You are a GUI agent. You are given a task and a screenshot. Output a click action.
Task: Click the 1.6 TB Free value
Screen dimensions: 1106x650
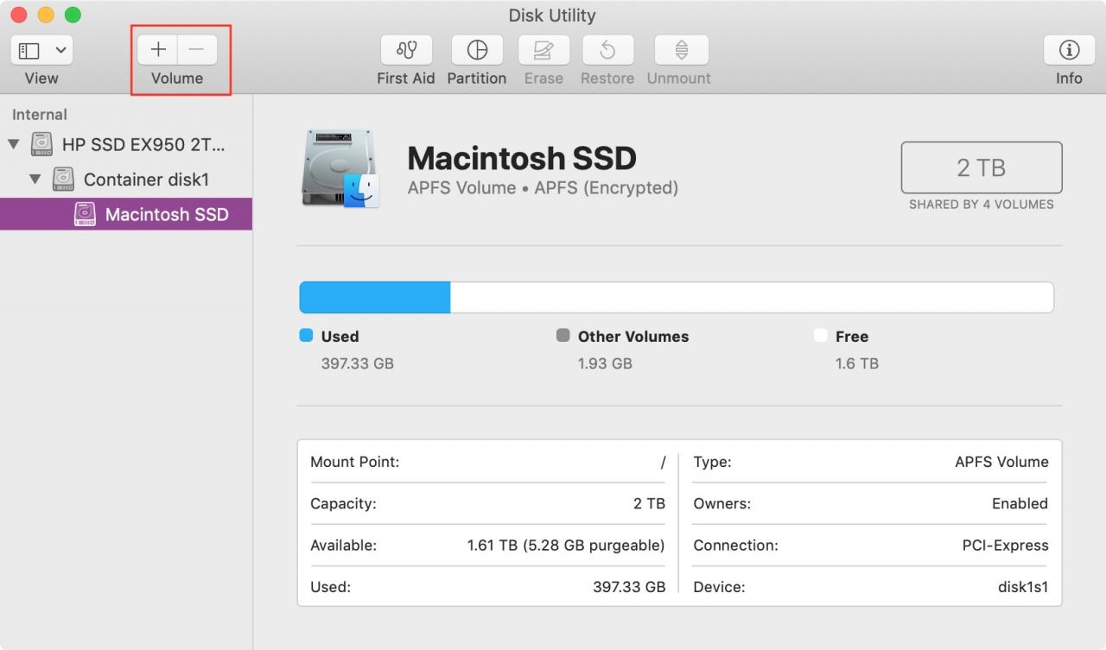857,363
